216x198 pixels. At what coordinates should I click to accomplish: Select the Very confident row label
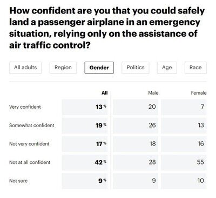25,107
